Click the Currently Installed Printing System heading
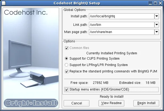Image resolution: width=164 pixels, height=111 pixels. click(112, 53)
